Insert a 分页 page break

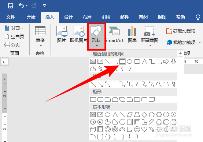12,45
